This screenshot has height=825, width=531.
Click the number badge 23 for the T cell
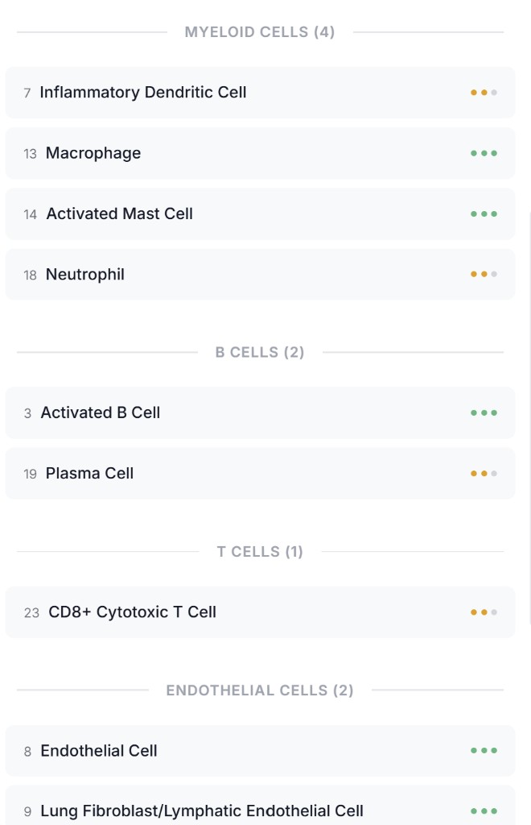click(x=30, y=611)
